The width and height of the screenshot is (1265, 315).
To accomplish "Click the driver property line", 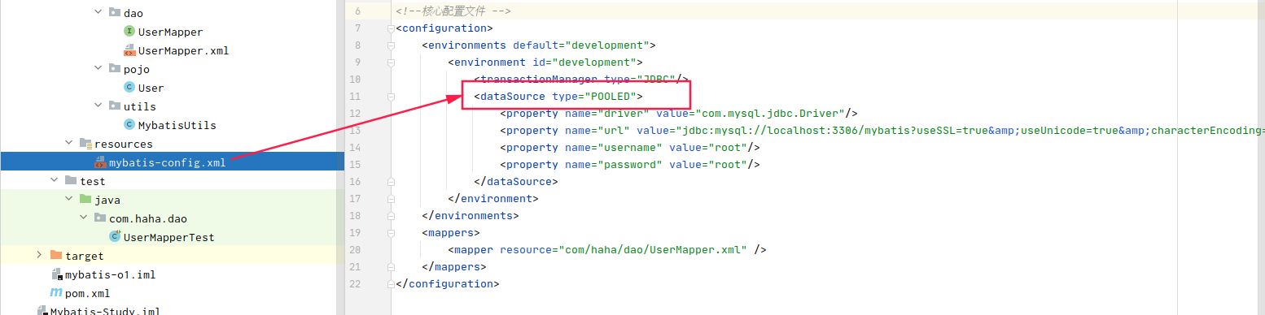I will (678, 114).
